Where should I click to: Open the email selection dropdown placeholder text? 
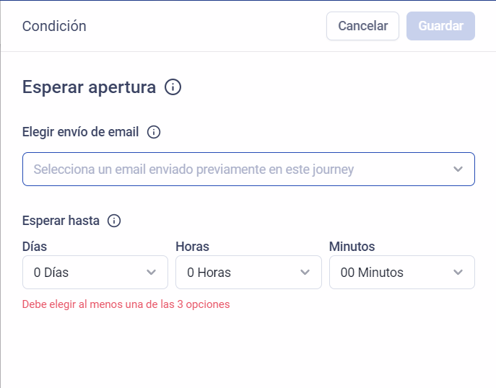pyautogui.click(x=193, y=169)
